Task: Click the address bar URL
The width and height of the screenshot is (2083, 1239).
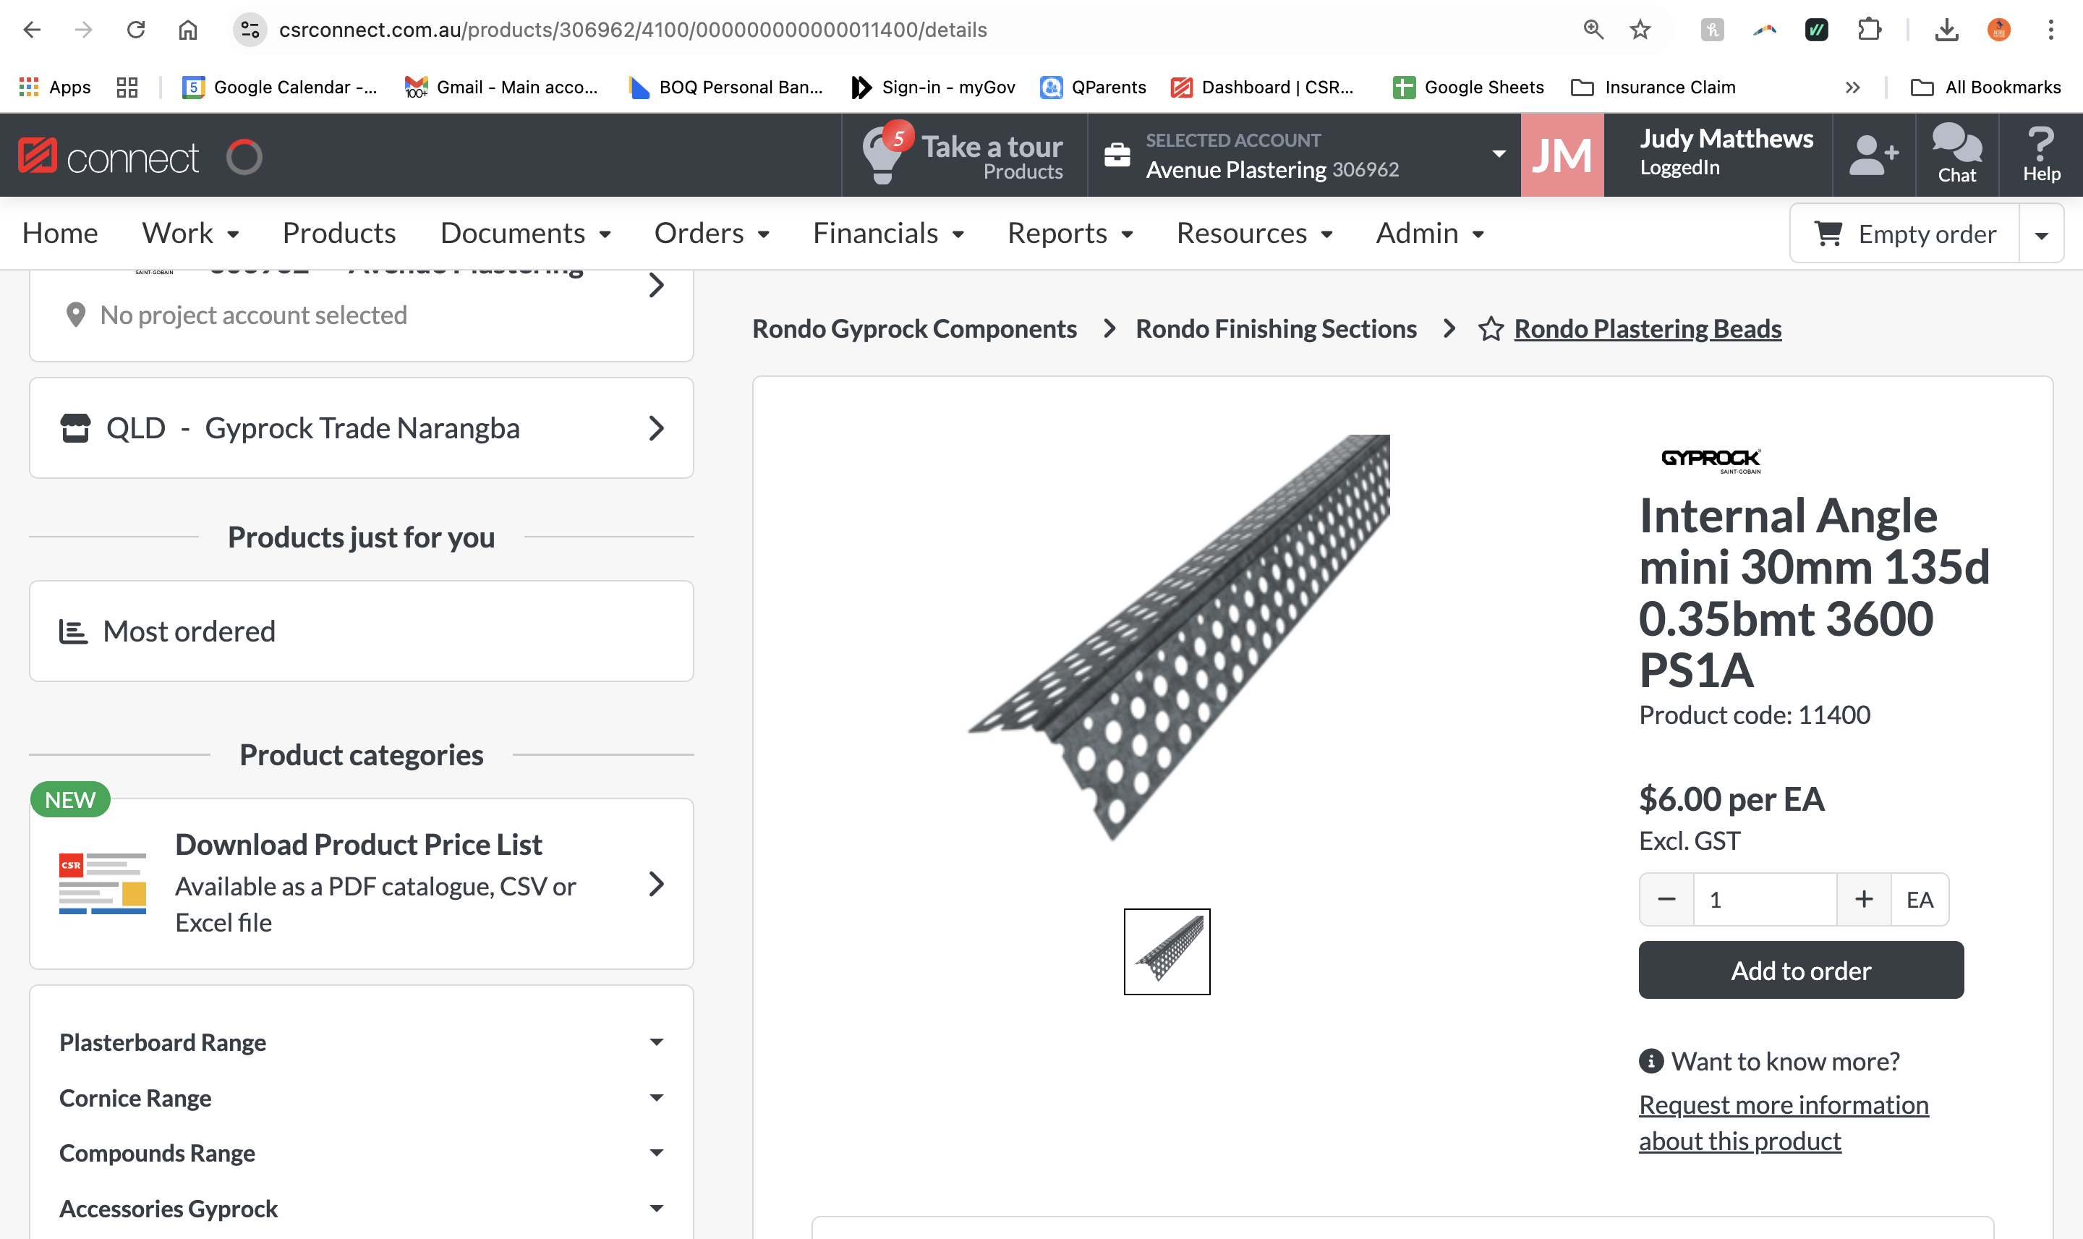Action: [633, 30]
